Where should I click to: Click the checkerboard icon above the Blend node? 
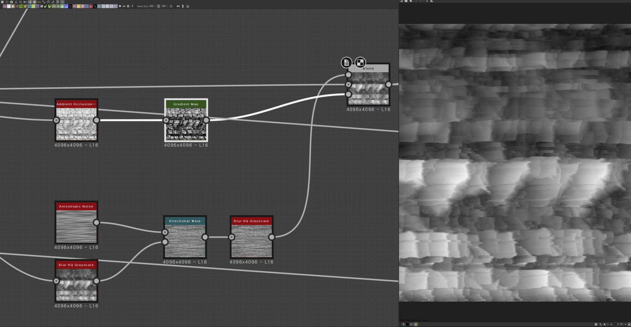pos(360,62)
